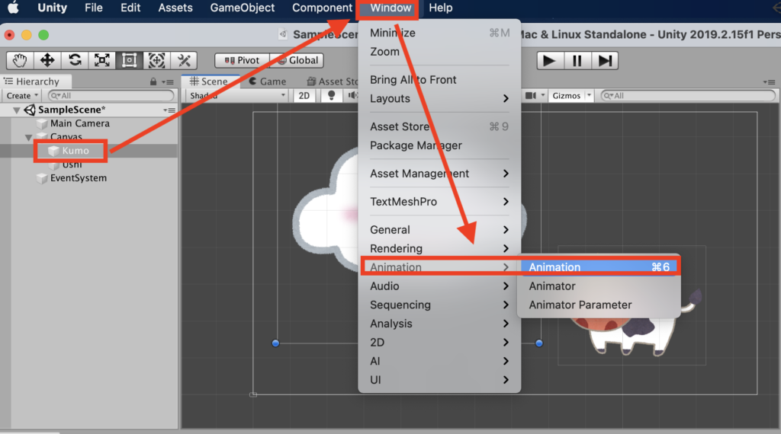Image resolution: width=781 pixels, height=434 pixels.
Task: Select the custom editor tools icon
Action: [184, 61]
